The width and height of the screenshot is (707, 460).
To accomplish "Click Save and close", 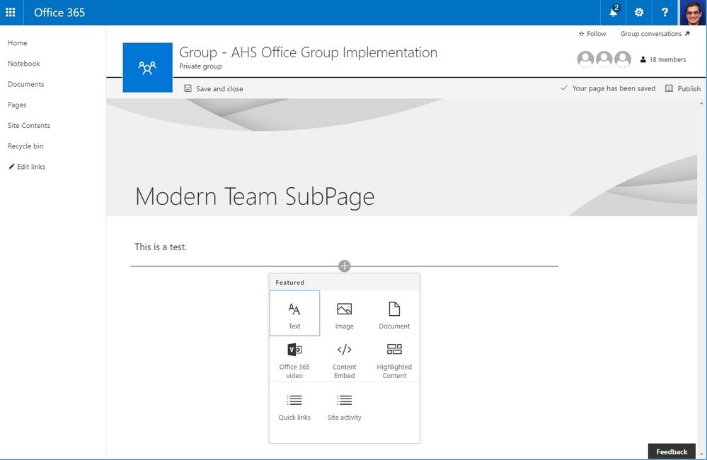I will pos(213,88).
